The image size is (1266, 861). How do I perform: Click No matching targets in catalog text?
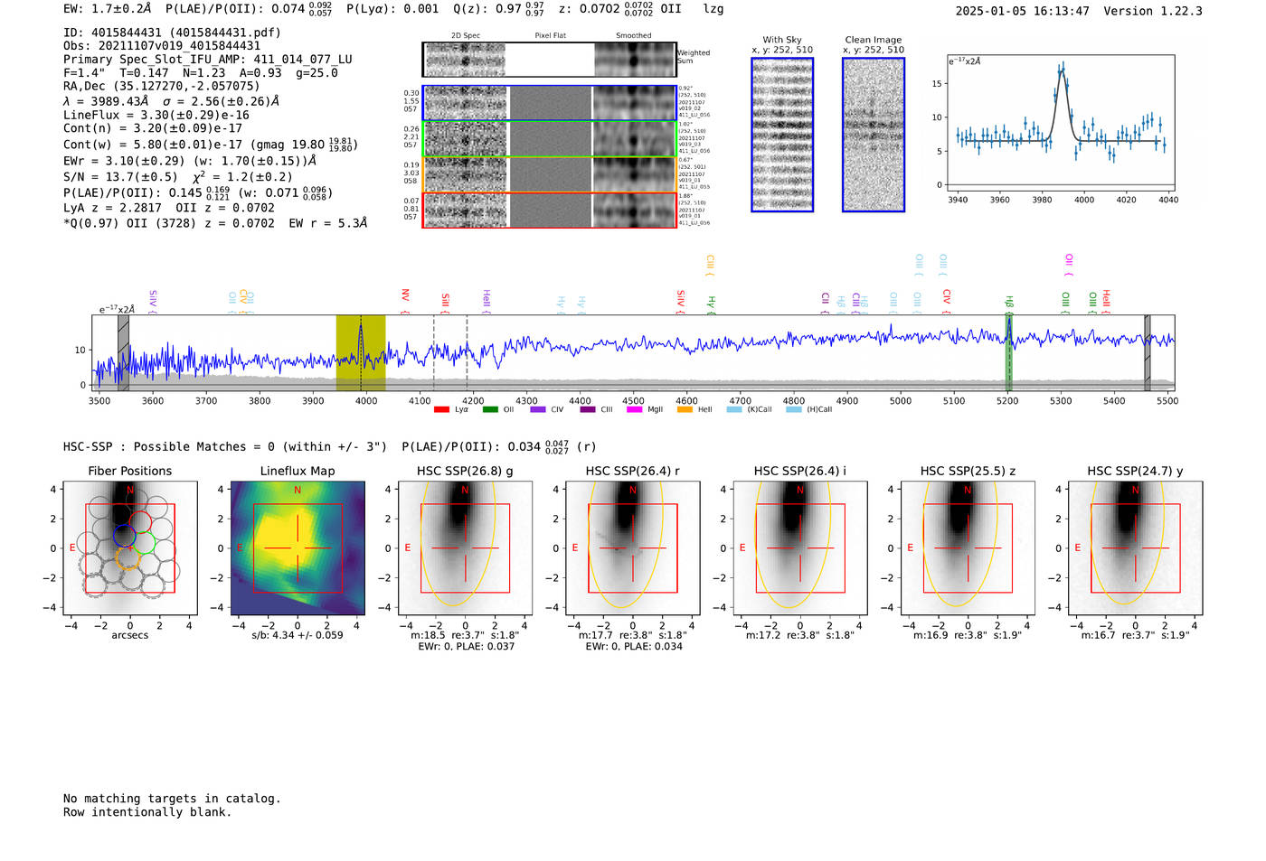(172, 799)
